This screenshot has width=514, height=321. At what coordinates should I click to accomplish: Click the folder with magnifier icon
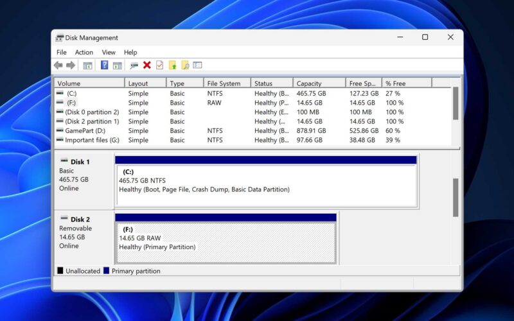(x=185, y=65)
